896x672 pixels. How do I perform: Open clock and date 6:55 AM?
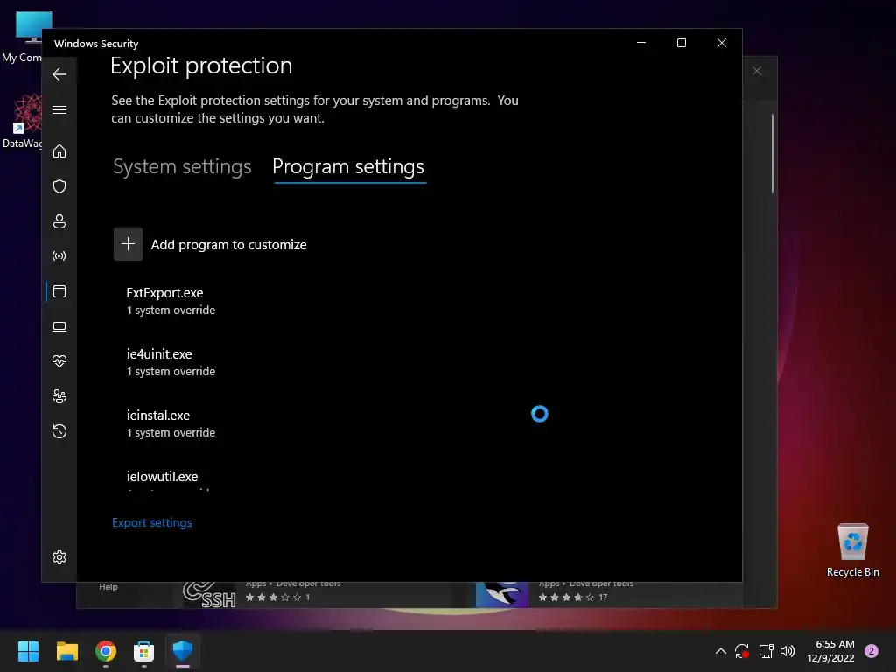pyautogui.click(x=831, y=651)
